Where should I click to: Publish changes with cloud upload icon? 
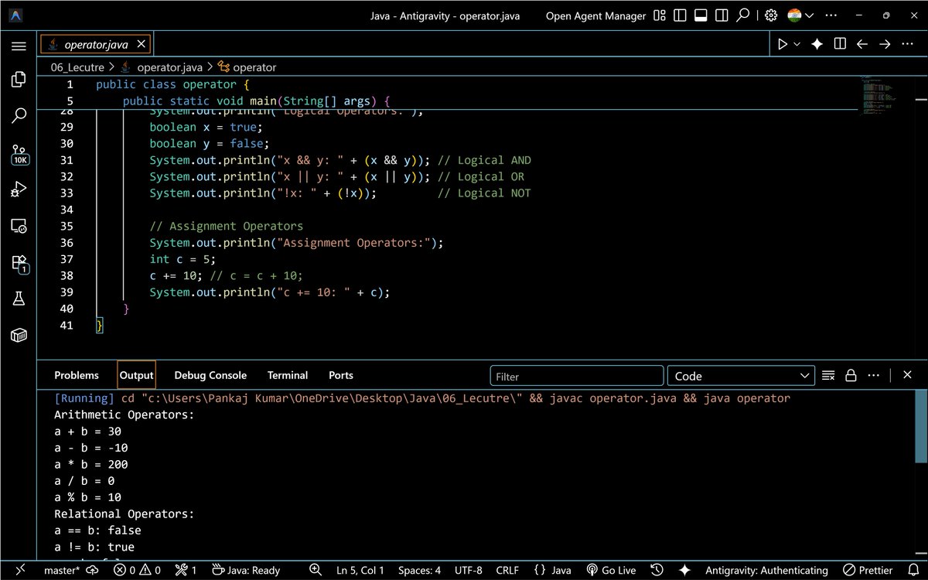[x=94, y=570]
